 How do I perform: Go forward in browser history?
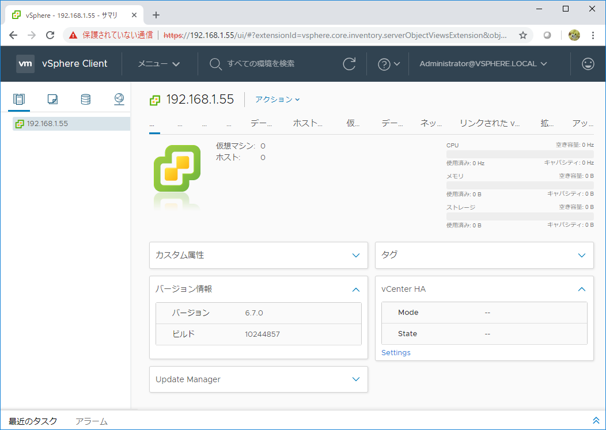32,36
